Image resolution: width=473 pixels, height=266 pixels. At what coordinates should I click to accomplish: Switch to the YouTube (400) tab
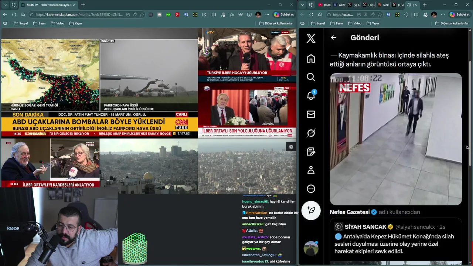tap(324, 5)
